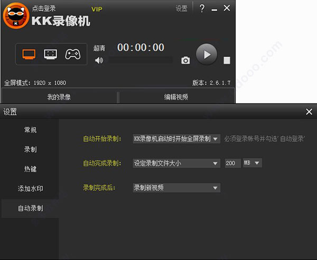Expand the 自动开始录制 dropdown

tap(176, 139)
